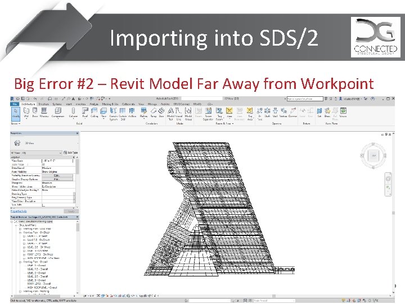Open the Properties help link
The height and width of the screenshot is (304, 405).
[x=19, y=211]
